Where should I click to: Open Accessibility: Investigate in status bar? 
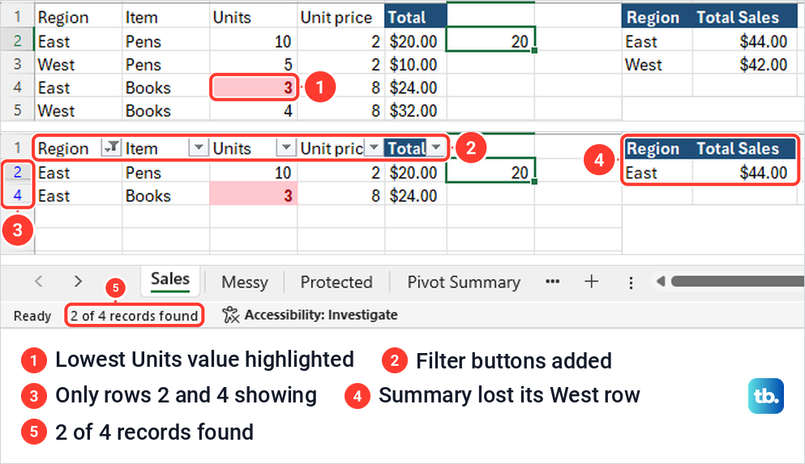[310, 315]
